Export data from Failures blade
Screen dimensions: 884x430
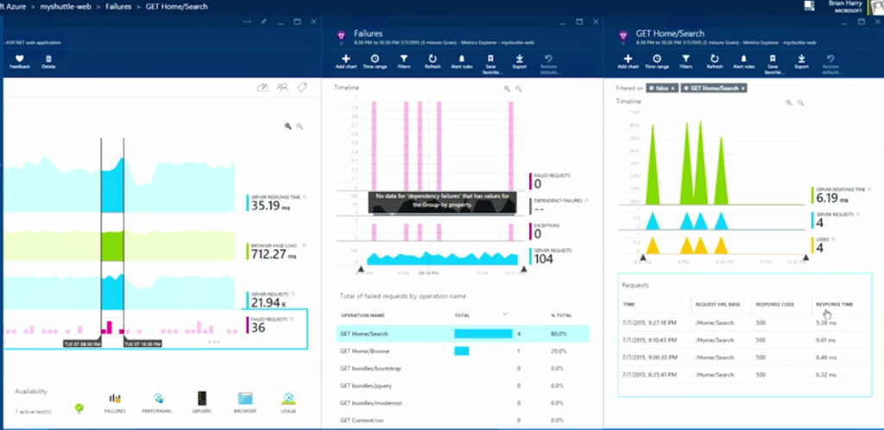coord(519,59)
